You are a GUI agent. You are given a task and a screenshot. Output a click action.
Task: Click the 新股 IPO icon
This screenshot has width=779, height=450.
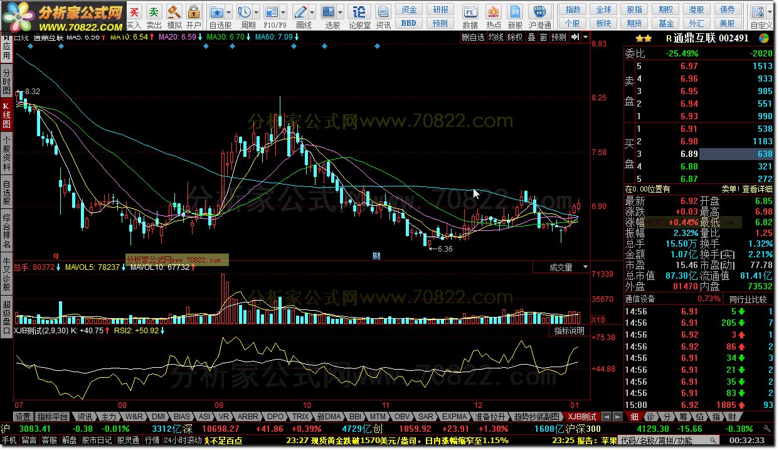coord(516,12)
